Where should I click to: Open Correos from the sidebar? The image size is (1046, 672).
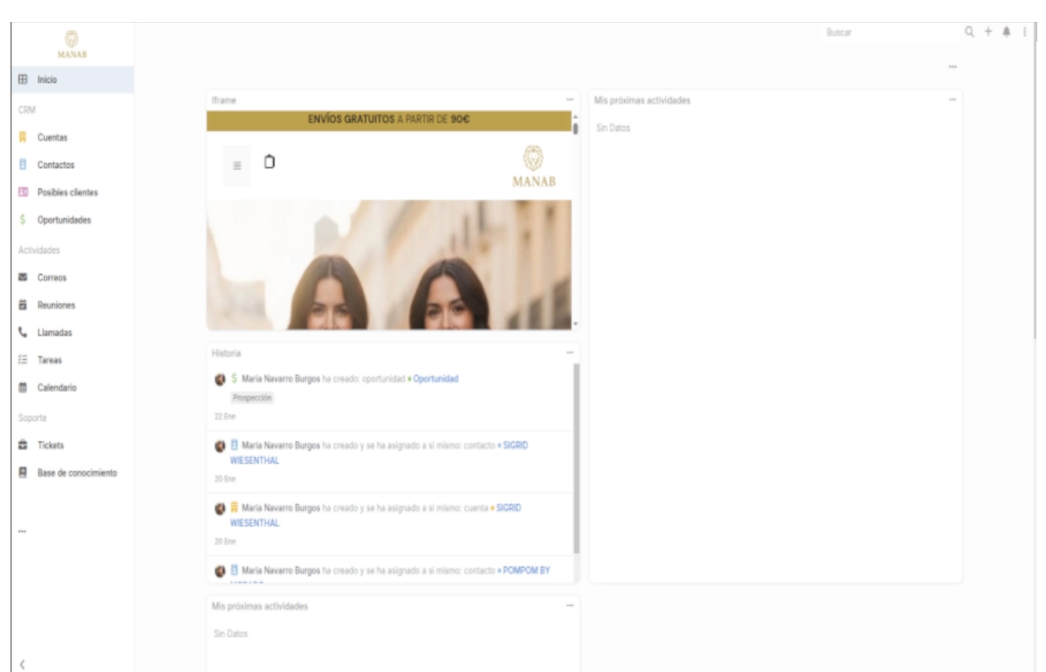[51, 277]
